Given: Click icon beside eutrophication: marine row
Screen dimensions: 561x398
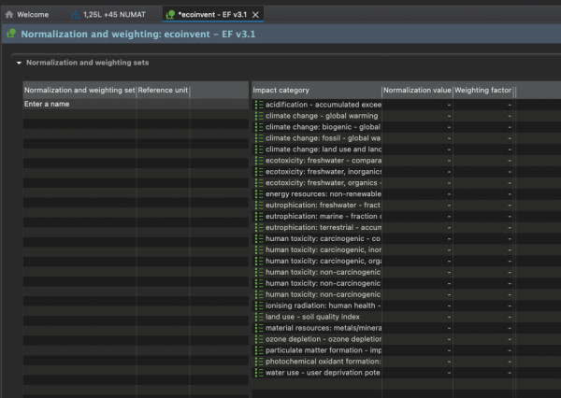Looking at the screenshot, I should 259,217.
